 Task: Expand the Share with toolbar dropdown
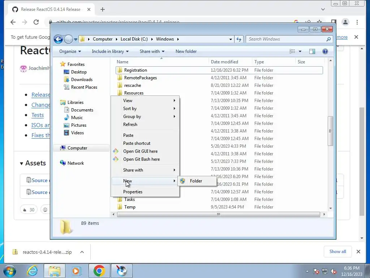[x=152, y=51]
